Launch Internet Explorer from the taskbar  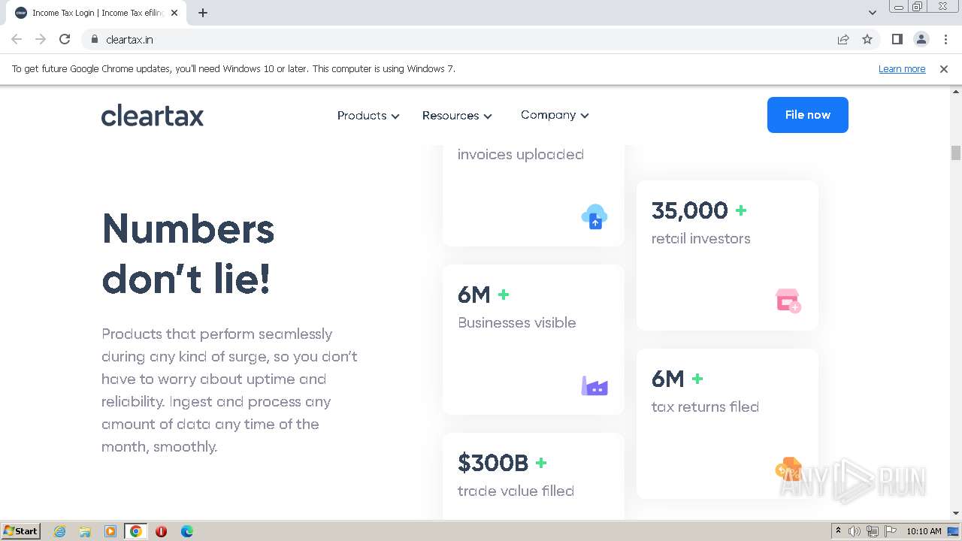click(x=60, y=531)
